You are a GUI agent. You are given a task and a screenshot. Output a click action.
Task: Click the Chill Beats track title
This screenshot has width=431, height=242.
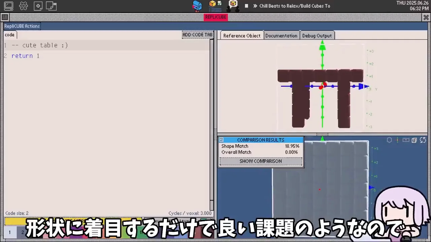tap(295, 6)
